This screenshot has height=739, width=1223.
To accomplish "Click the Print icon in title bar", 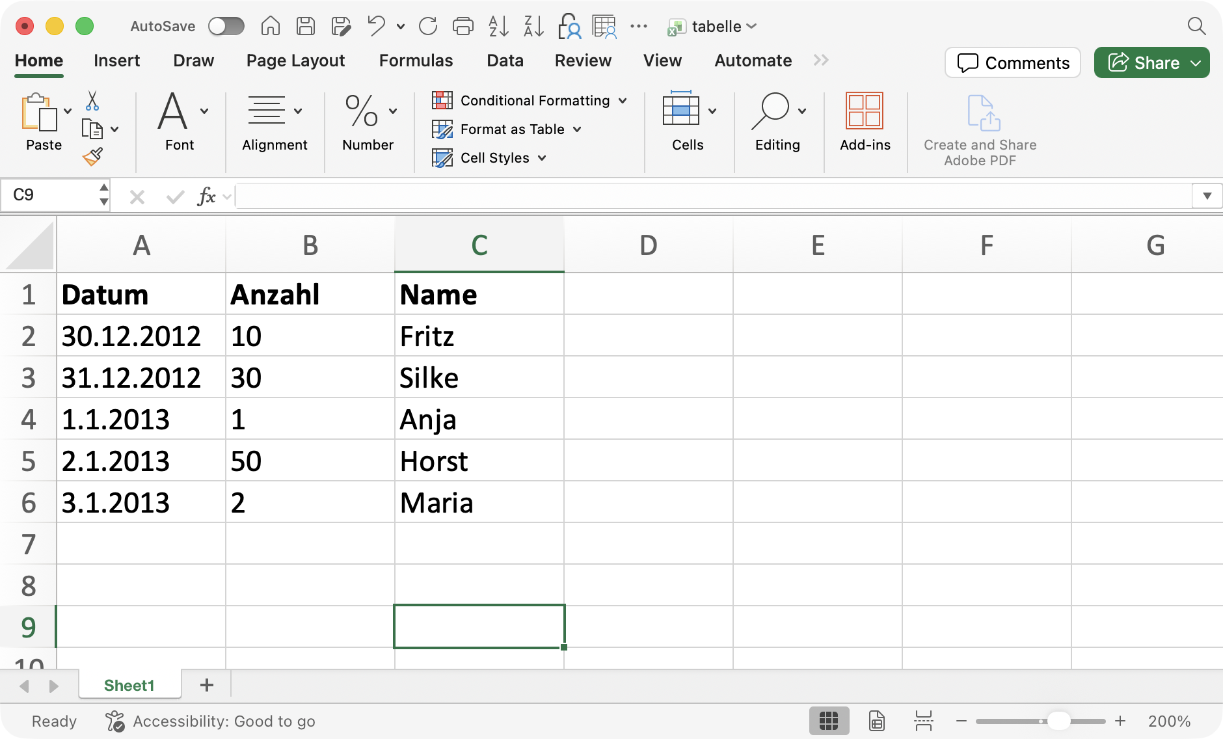I will coord(463,27).
